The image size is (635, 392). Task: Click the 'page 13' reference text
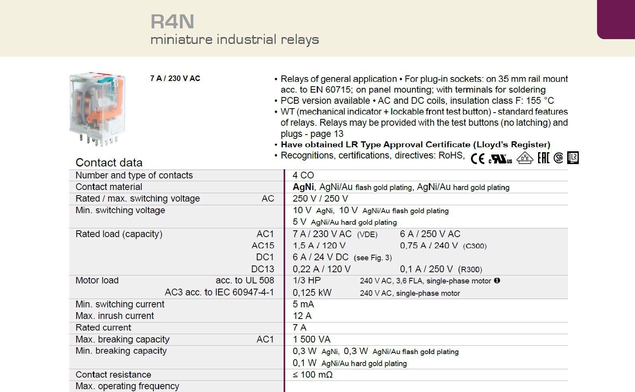click(327, 134)
